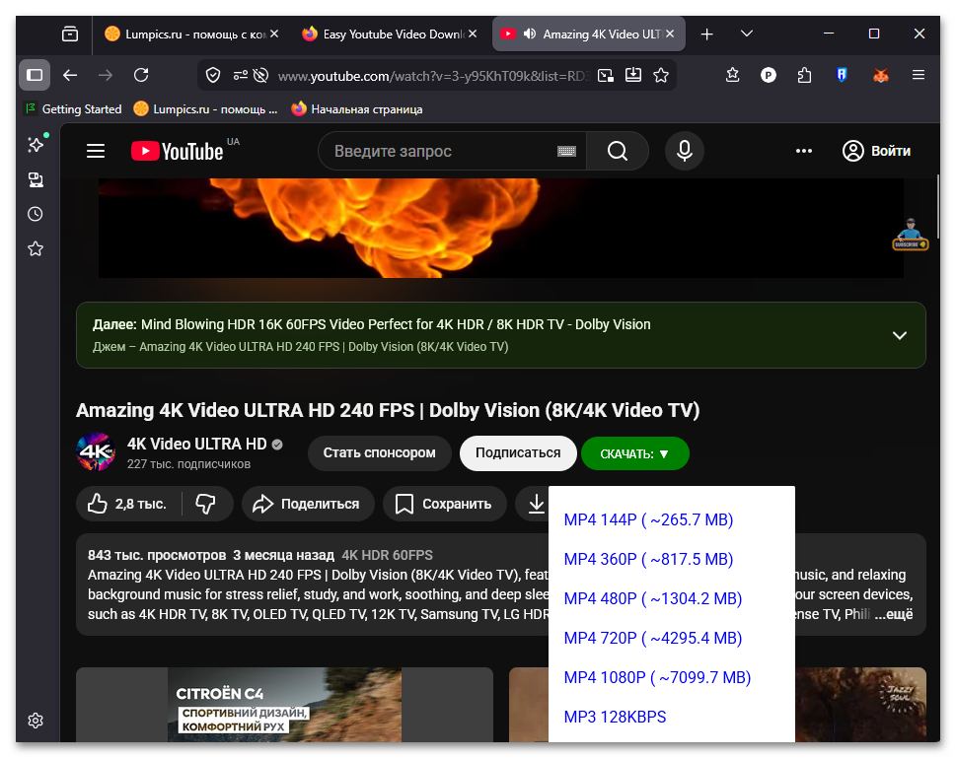Open the on-screen keyboard in search box
956x758 pixels.
[x=566, y=151]
